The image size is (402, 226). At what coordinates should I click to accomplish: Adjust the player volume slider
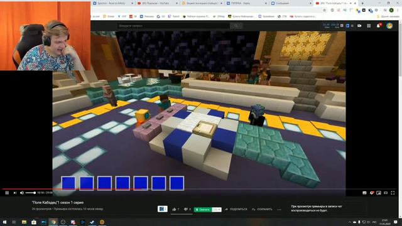pos(30,193)
